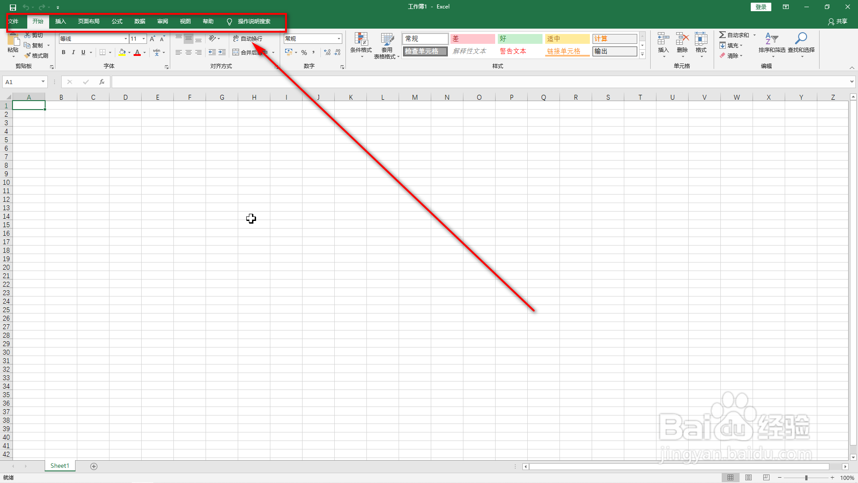Switch to the Insert (插入) tab
The width and height of the screenshot is (858, 483).
tap(60, 21)
